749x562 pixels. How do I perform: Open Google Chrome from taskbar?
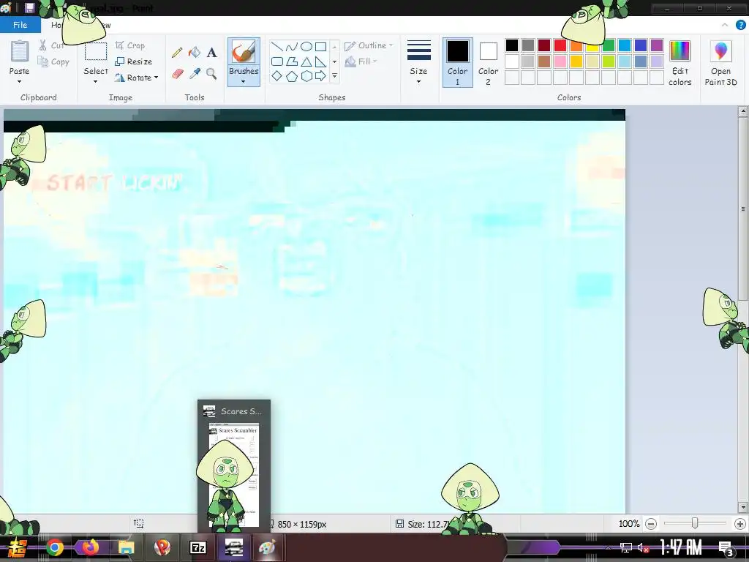point(55,547)
